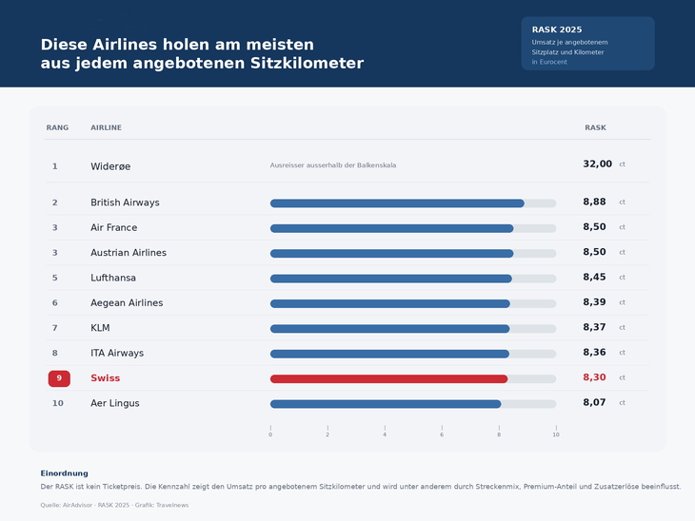Viewport: 695px width, 521px height.
Task: Select the Swiss airline name
Action: (106, 378)
